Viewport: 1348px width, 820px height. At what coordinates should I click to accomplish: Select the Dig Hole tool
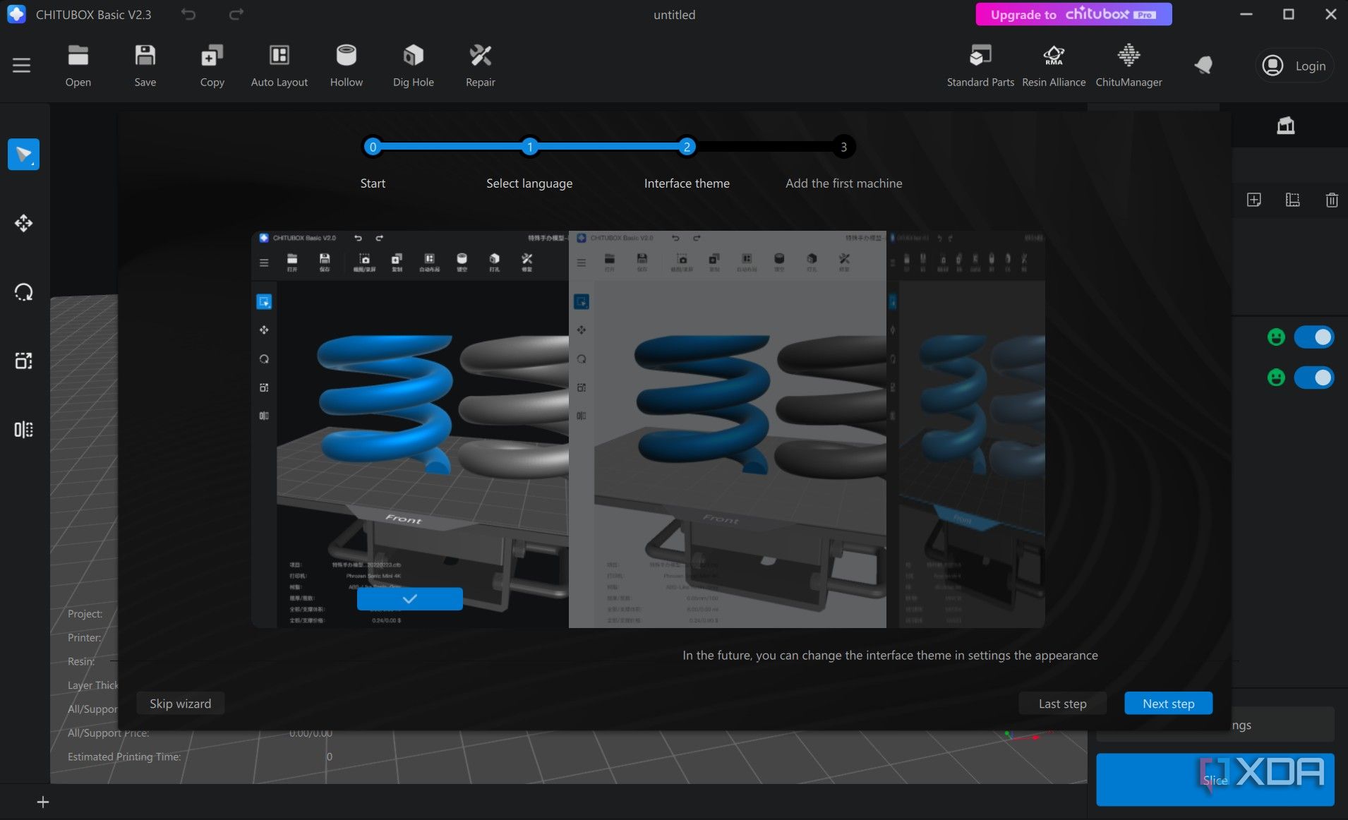point(413,66)
